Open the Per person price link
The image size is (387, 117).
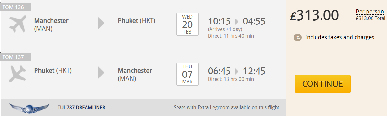point(370,12)
